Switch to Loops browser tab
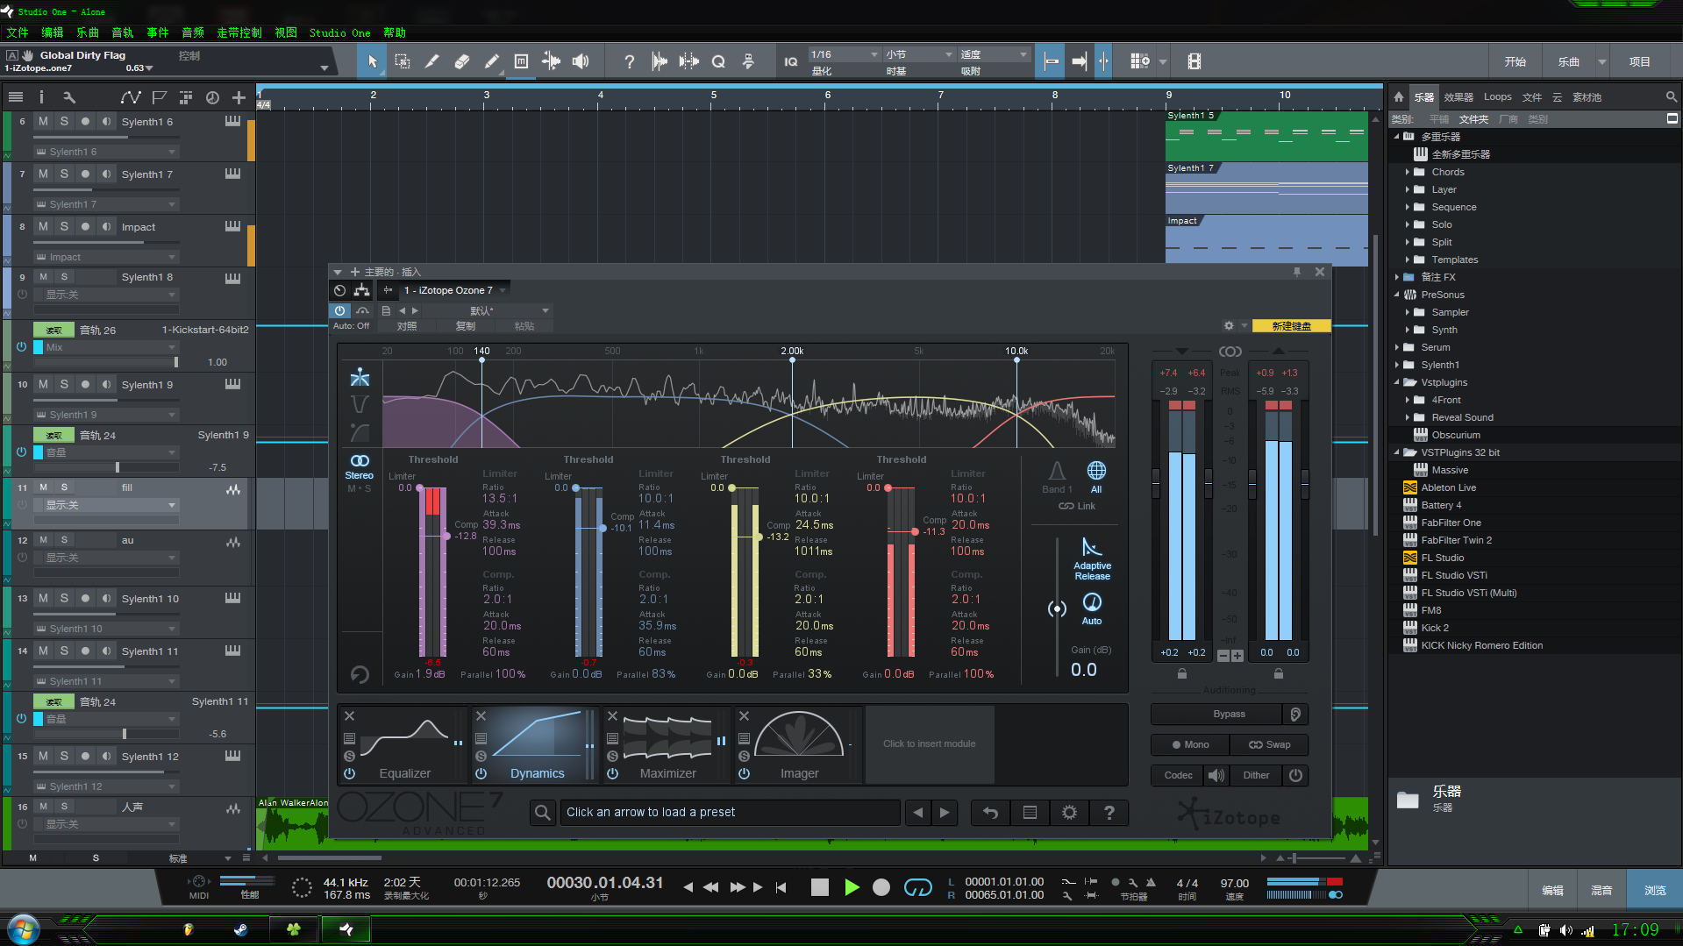Screen dimensions: 1683x946 tap(1498, 97)
